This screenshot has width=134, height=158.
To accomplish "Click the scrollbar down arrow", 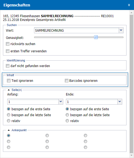I will pos(131,155).
